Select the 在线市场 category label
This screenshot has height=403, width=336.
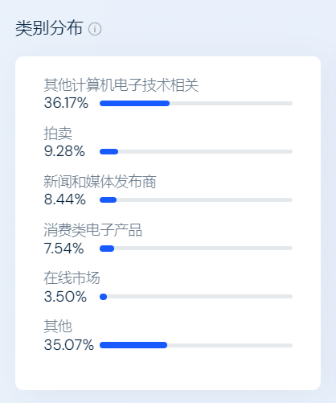click(x=72, y=278)
